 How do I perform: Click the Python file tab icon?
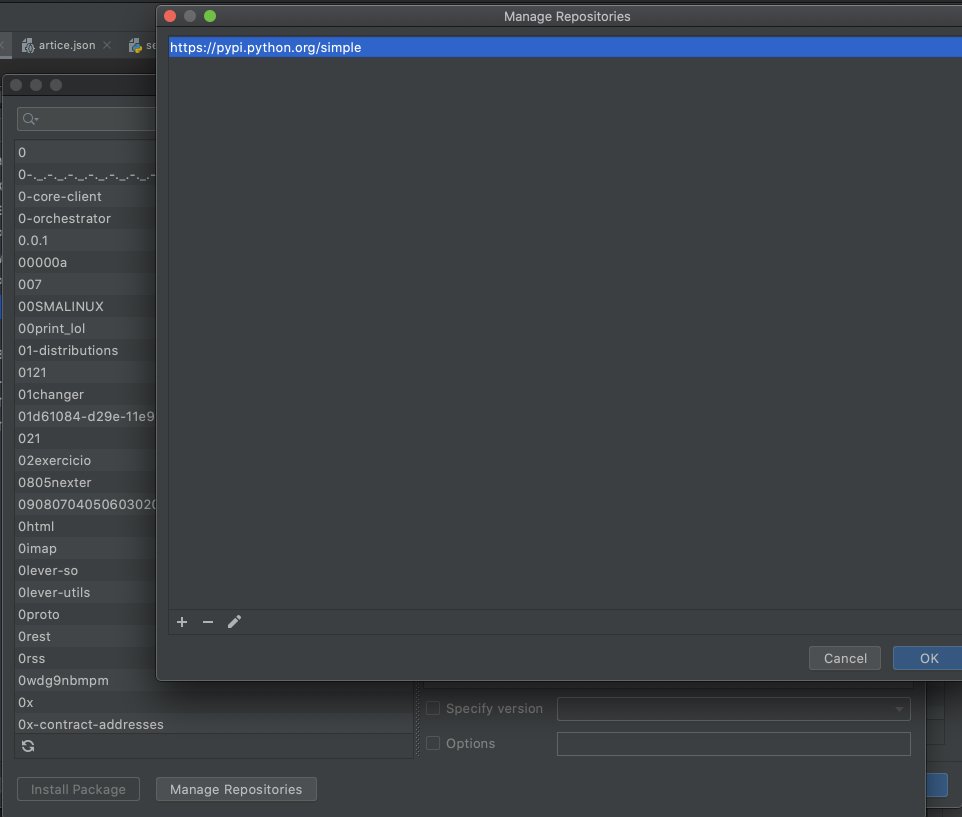coord(135,45)
